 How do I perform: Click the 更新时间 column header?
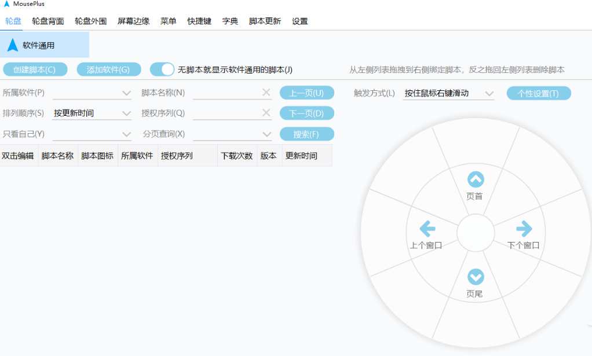click(302, 155)
